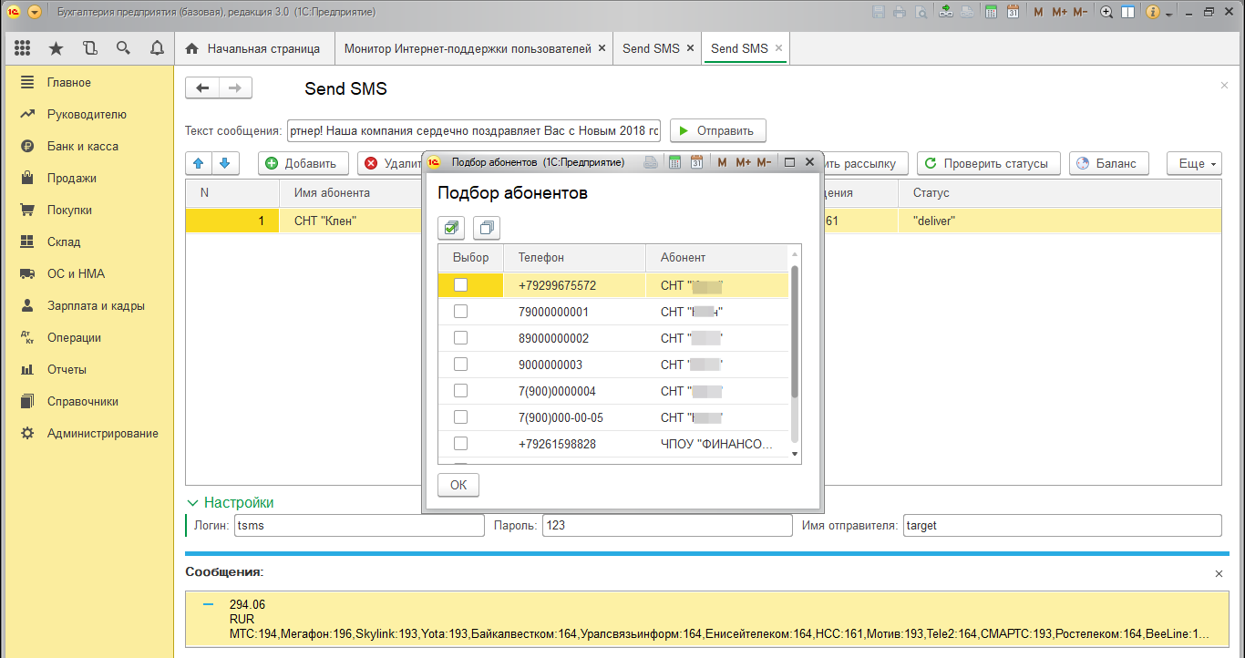Open the sections grid menu icon
The image size is (1245, 658).
(x=23, y=48)
